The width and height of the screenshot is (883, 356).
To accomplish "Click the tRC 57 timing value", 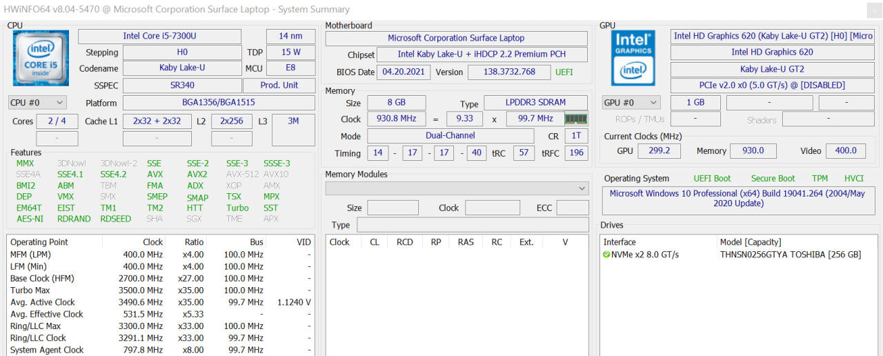I will (524, 153).
